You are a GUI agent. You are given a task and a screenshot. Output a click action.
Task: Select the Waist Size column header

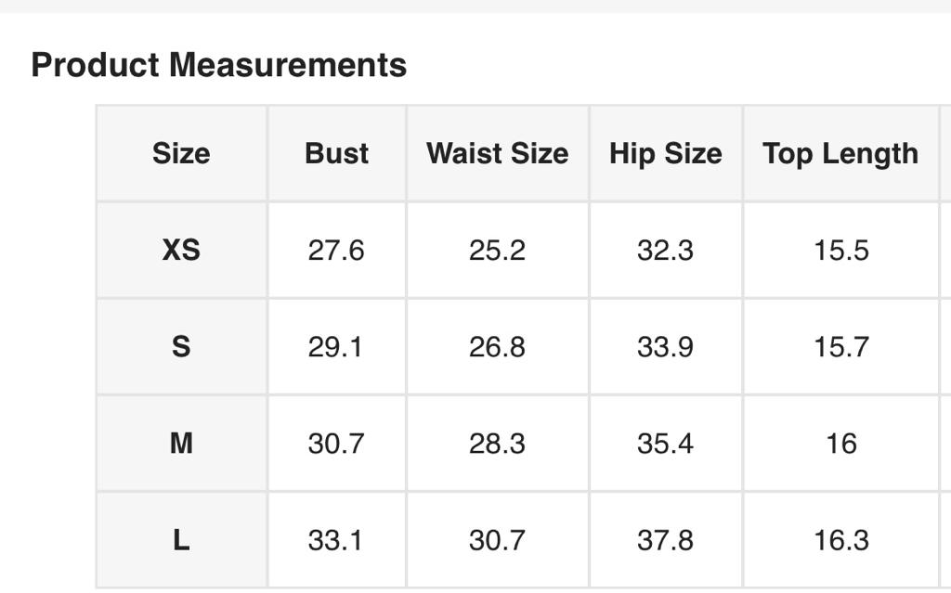497,153
